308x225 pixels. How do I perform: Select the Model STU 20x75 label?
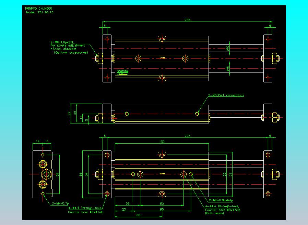[x=39, y=12]
